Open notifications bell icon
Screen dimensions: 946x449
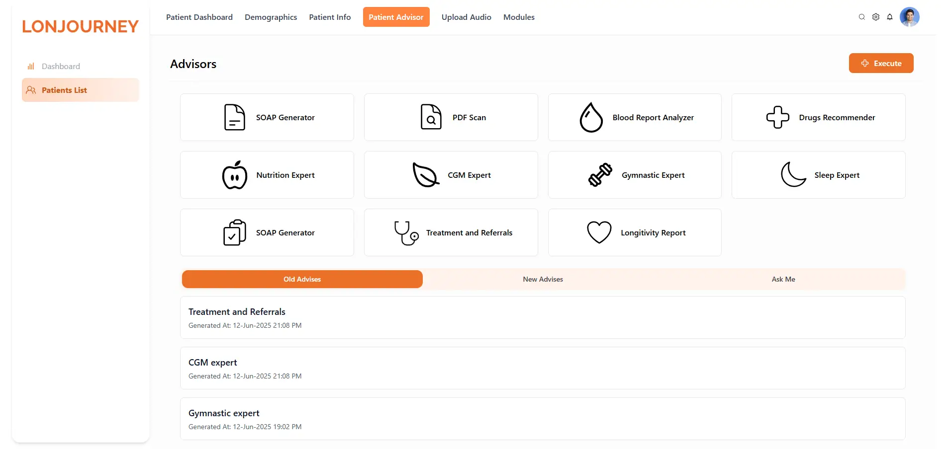click(890, 17)
